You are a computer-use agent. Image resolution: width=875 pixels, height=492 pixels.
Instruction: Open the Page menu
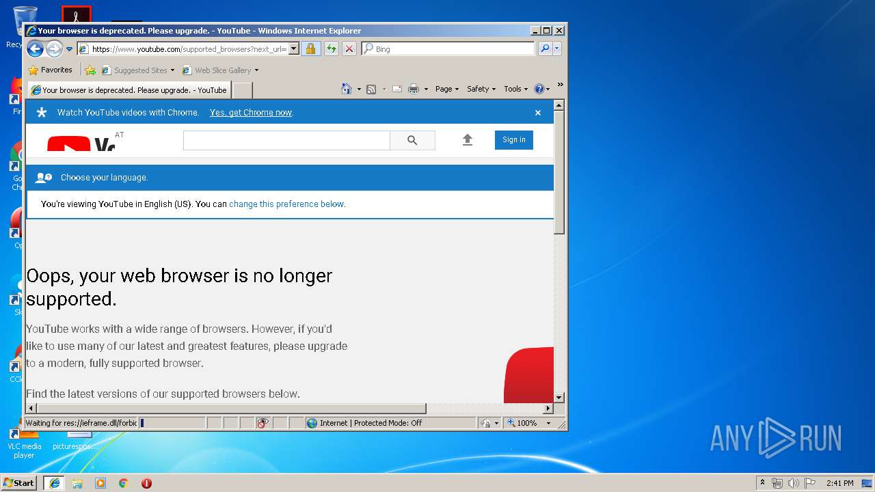(x=447, y=89)
